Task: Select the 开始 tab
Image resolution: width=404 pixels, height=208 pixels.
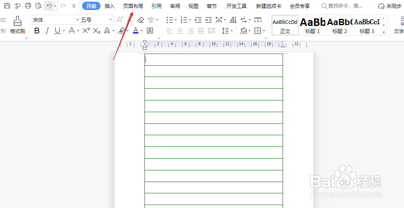Action: tap(91, 6)
